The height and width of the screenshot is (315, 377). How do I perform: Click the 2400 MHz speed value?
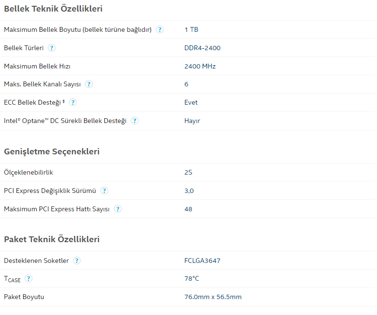click(x=200, y=66)
